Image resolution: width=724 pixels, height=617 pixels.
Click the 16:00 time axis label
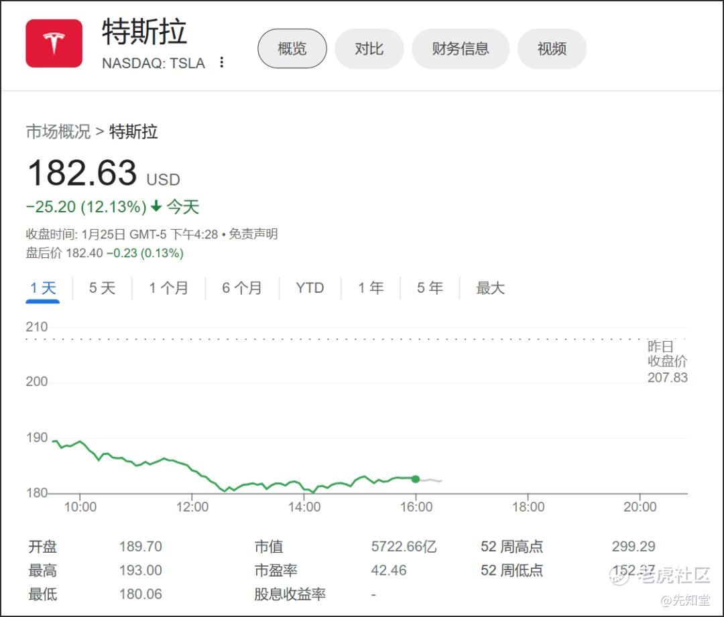click(416, 506)
